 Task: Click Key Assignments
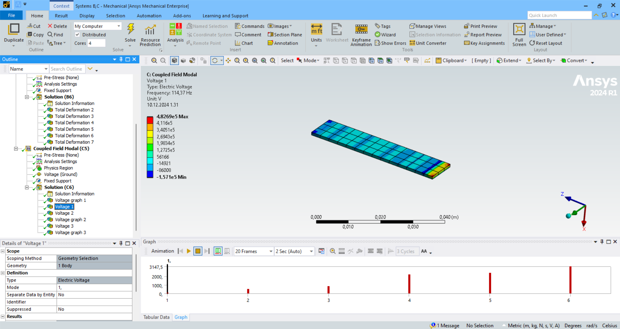[x=484, y=43]
